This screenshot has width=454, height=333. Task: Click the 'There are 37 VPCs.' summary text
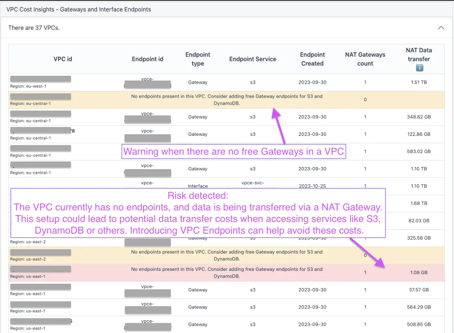(x=34, y=28)
